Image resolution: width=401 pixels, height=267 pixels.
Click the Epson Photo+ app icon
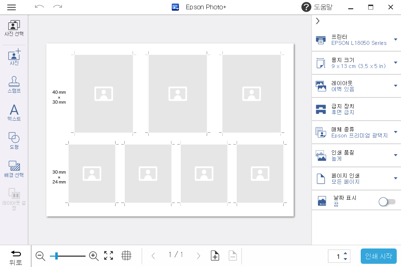[x=175, y=7]
